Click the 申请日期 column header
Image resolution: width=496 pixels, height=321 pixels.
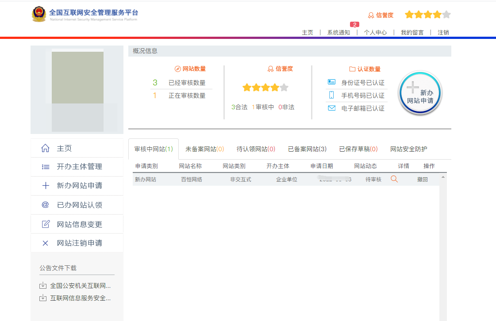(x=321, y=166)
